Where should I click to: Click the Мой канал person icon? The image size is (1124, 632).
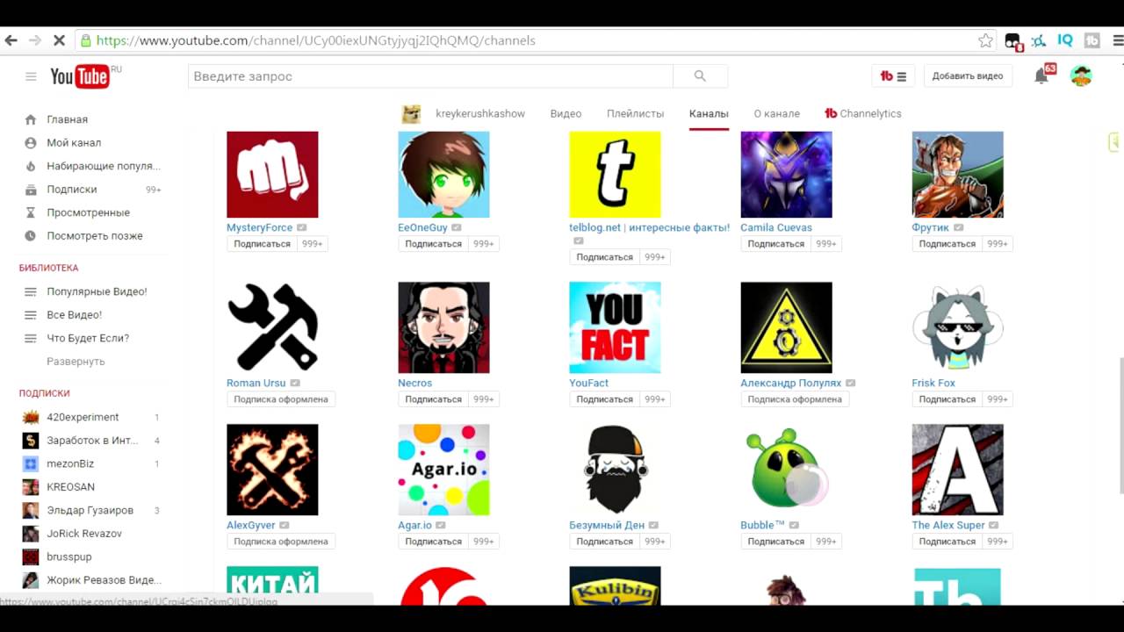pyautogui.click(x=31, y=142)
